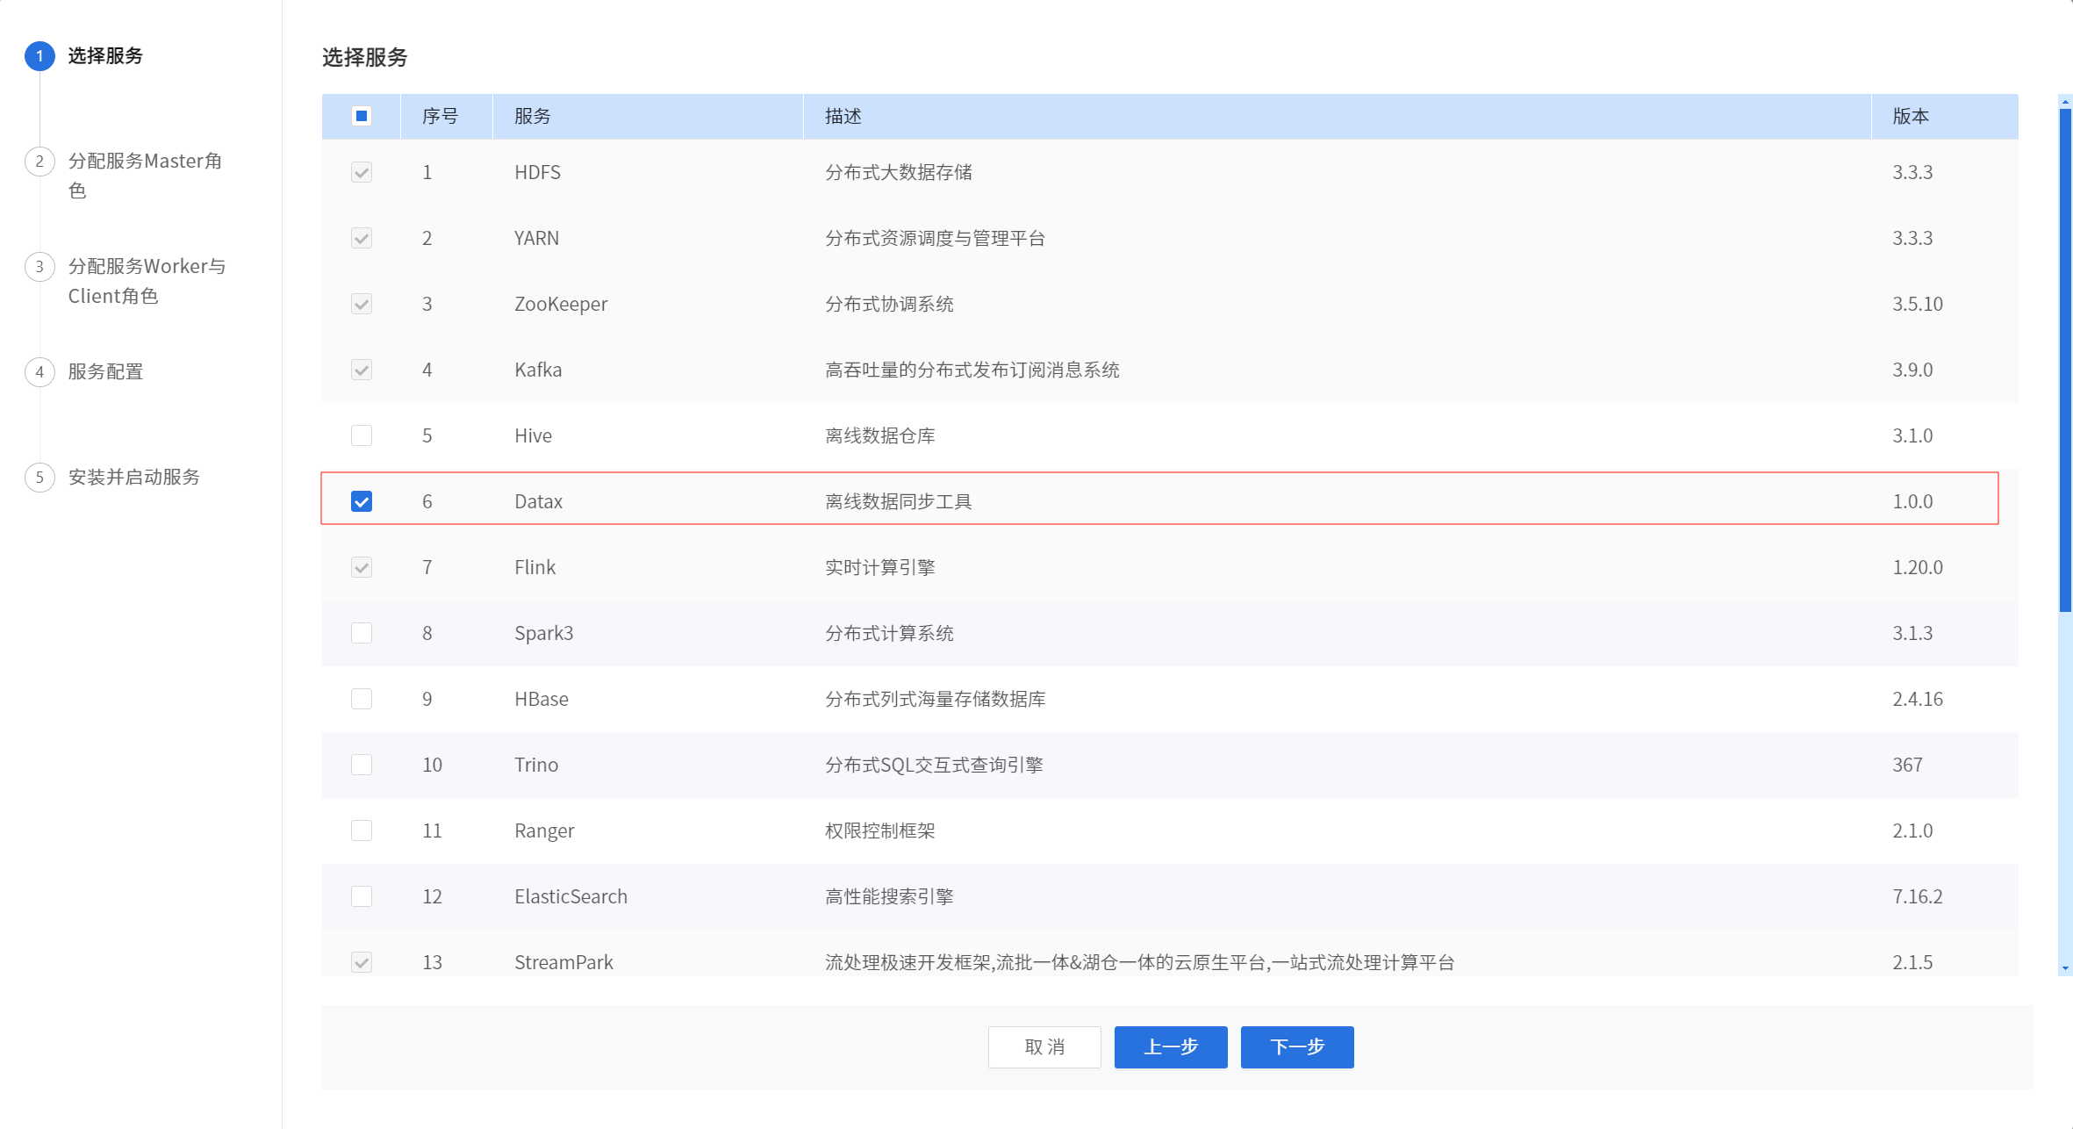This screenshot has height=1129, width=2073.
Task: Click step 4 circle icon 服务配置
Action: (39, 372)
